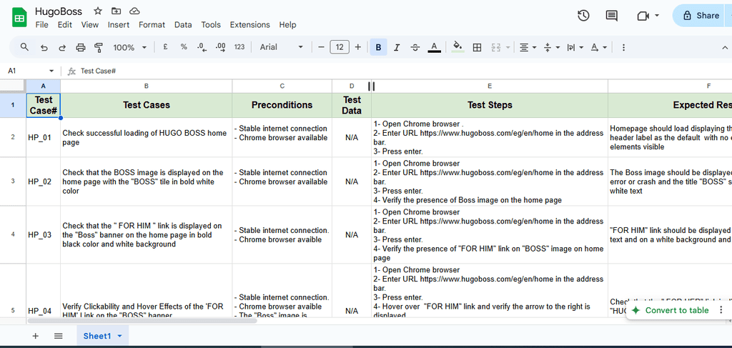
Task: Decrease decimal places icon
Action: 202,47
